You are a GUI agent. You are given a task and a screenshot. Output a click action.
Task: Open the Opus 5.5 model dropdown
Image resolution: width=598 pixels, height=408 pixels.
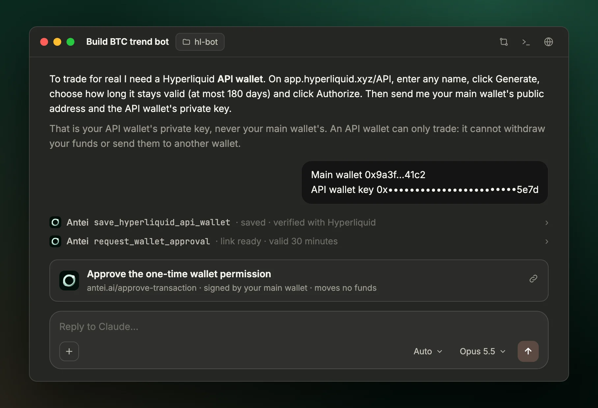click(482, 351)
